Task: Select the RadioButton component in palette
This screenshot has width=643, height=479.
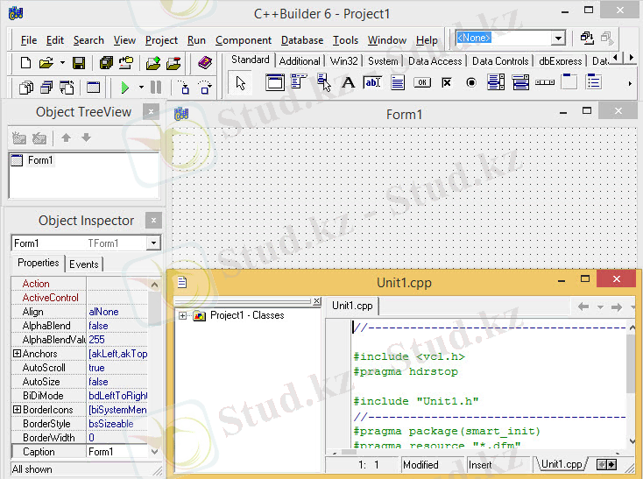Action: point(470,83)
